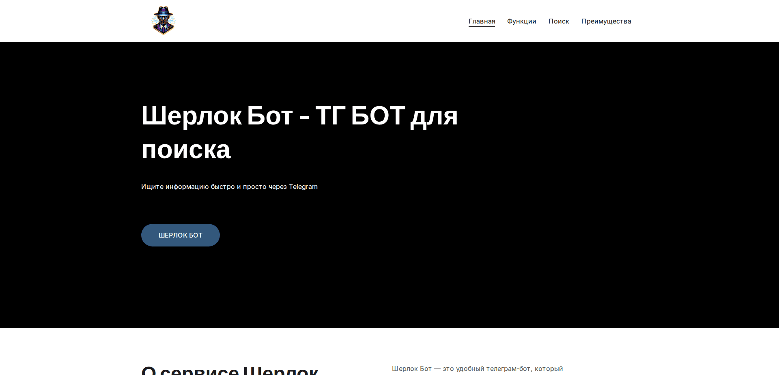Image resolution: width=779 pixels, height=375 pixels.
Task: Click the "Функции" link to view features
Action: click(521, 21)
